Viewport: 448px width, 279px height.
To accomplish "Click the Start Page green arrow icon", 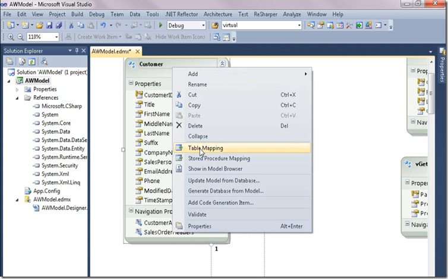I will tap(359, 26).
